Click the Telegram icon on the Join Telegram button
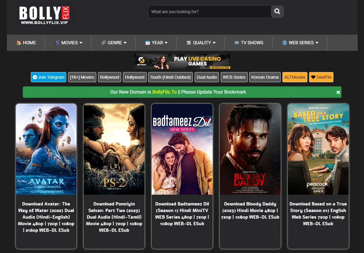This screenshot has width=364, height=253. pyautogui.click(x=35, y=77)
